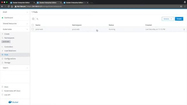Sort by the Namespace column header
187x105 pixels.
pyautogui.click(x=77, y=25)
